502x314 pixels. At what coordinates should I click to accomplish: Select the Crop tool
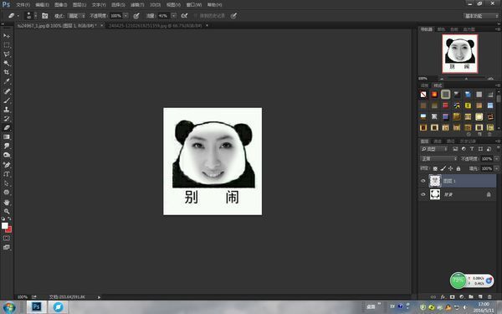pyautogui.click(x=7, y=72)
